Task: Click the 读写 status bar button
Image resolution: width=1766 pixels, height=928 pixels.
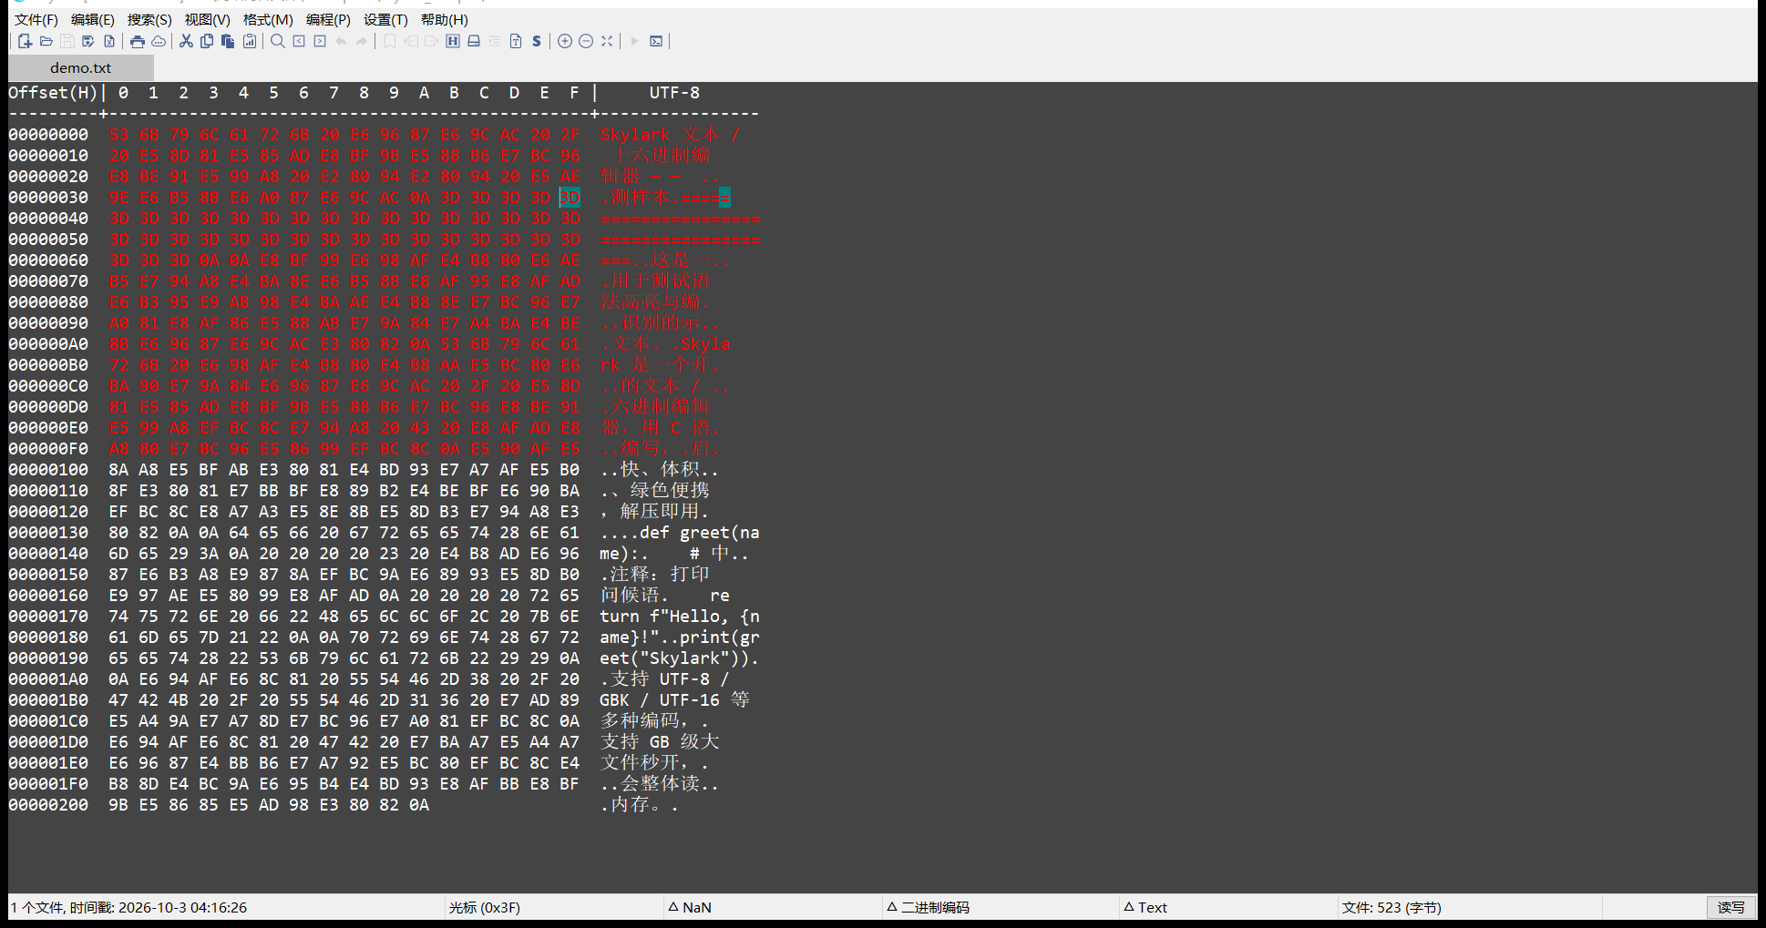Action: 1730,907
